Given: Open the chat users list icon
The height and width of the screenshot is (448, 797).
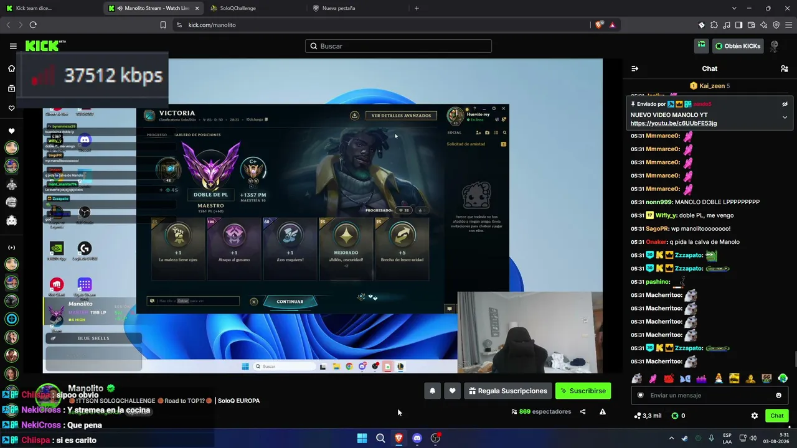Looking at the screenshot, I should [x=785, y=68].
